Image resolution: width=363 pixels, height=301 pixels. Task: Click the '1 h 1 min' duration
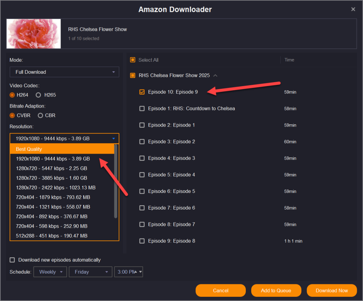(x=293, y=241)
